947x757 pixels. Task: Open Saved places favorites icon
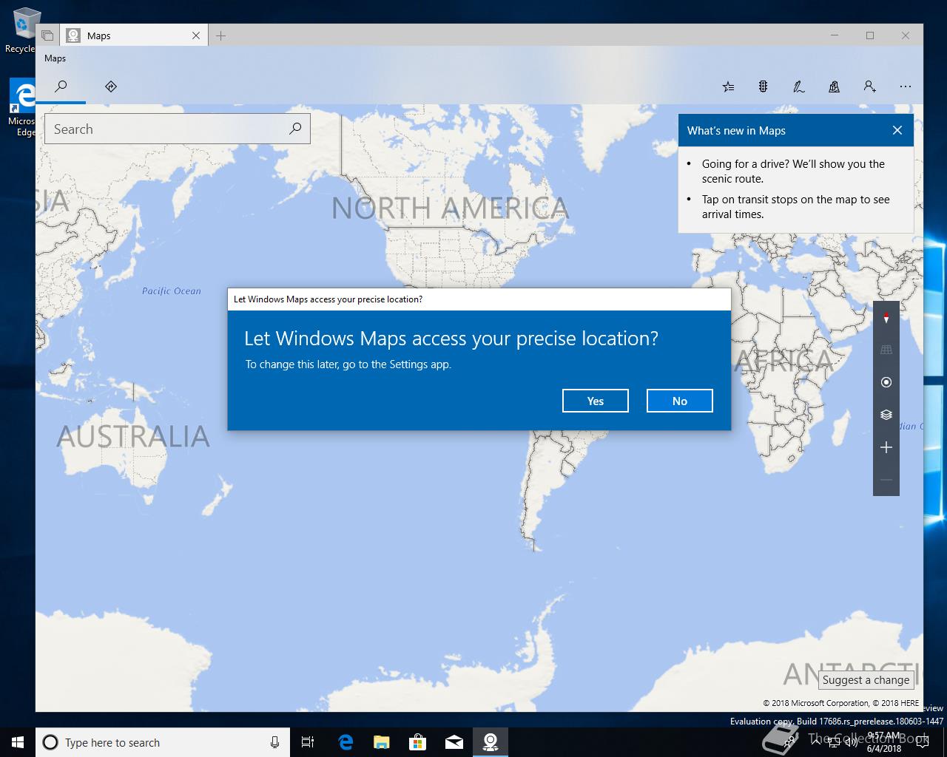pos(728,86)
